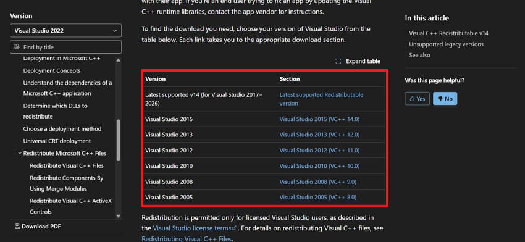
Task: Click the Was this page helpful? text
Action: coord(435,80)
